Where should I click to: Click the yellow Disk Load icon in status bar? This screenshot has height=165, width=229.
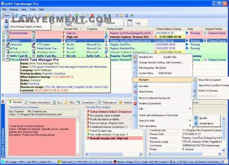pos(59,162)
